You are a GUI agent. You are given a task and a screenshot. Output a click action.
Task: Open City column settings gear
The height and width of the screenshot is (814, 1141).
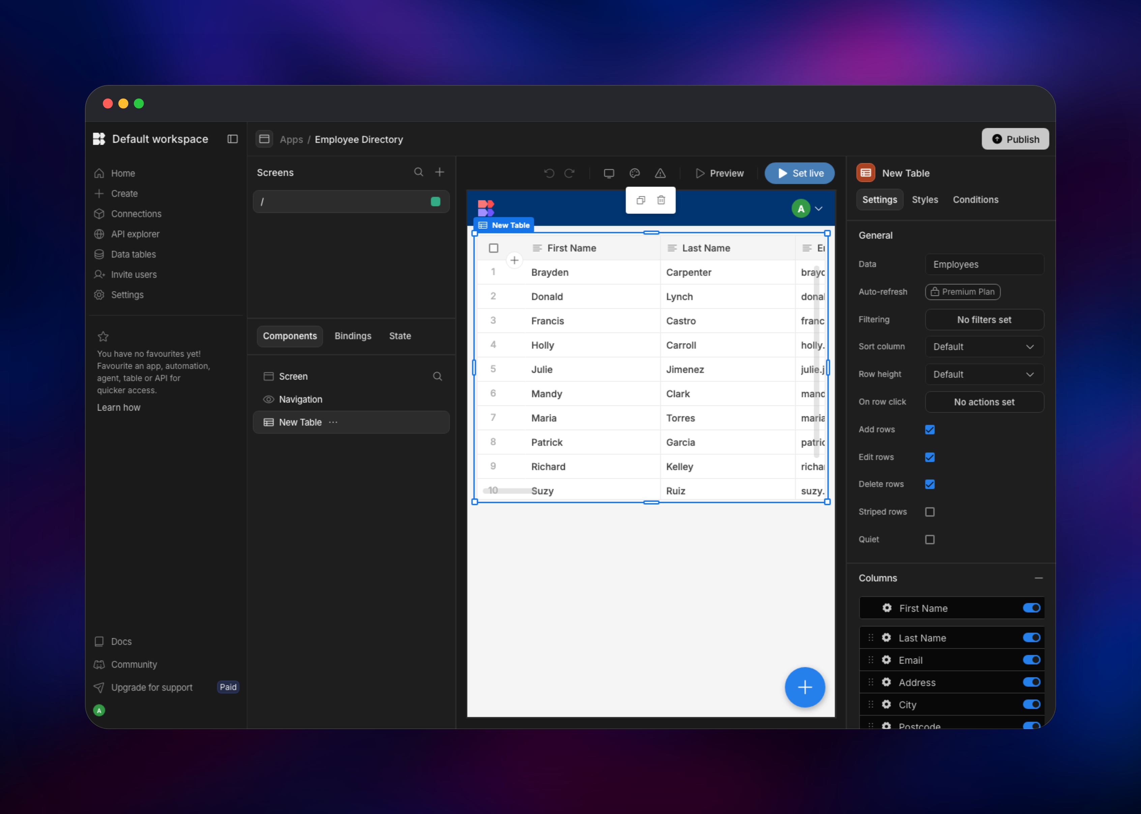coord(886,705)
